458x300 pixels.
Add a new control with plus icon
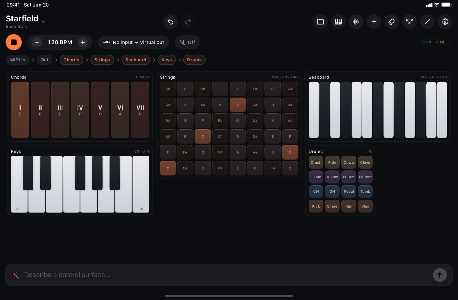(374, 21)
